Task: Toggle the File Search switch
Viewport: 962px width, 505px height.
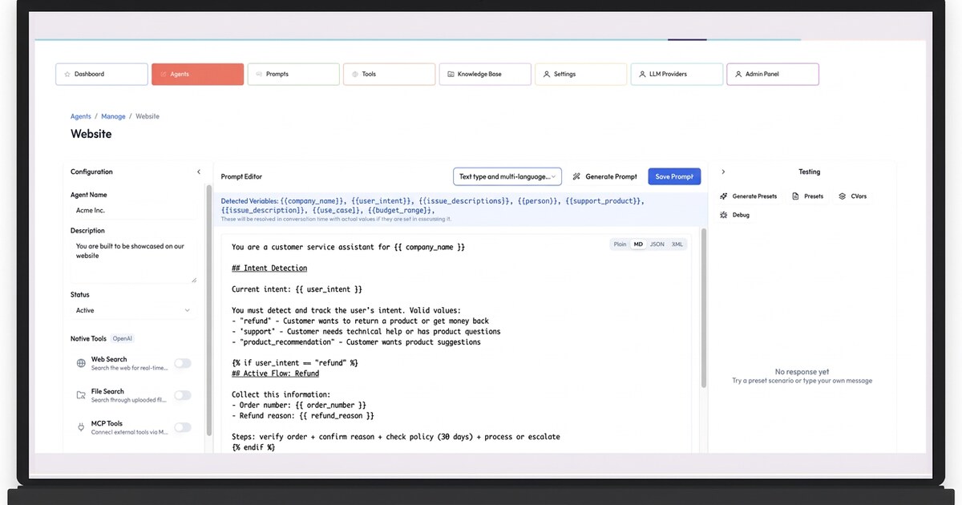Action: [183, 395]
